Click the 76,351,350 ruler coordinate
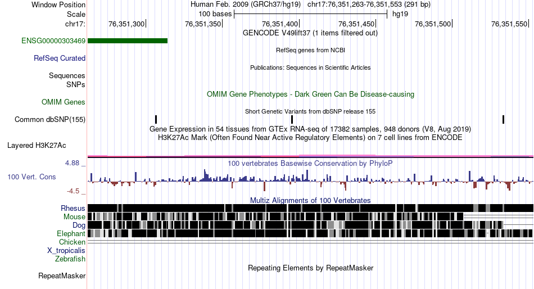This screenshot has height=289, width=534. click(x=203, y=24)
